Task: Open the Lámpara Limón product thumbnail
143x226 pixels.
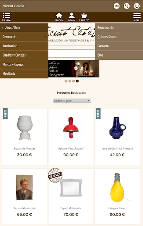Action: click(x=117, y=187)
